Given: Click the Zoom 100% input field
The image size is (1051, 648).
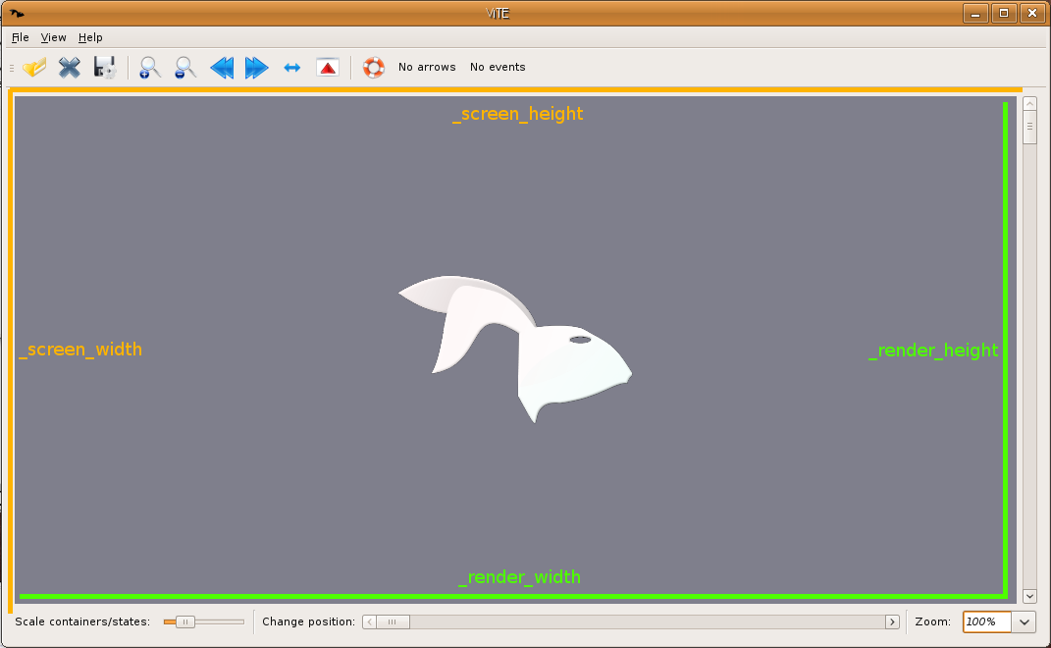Looking at the screenshot, I should click(985, 621).
